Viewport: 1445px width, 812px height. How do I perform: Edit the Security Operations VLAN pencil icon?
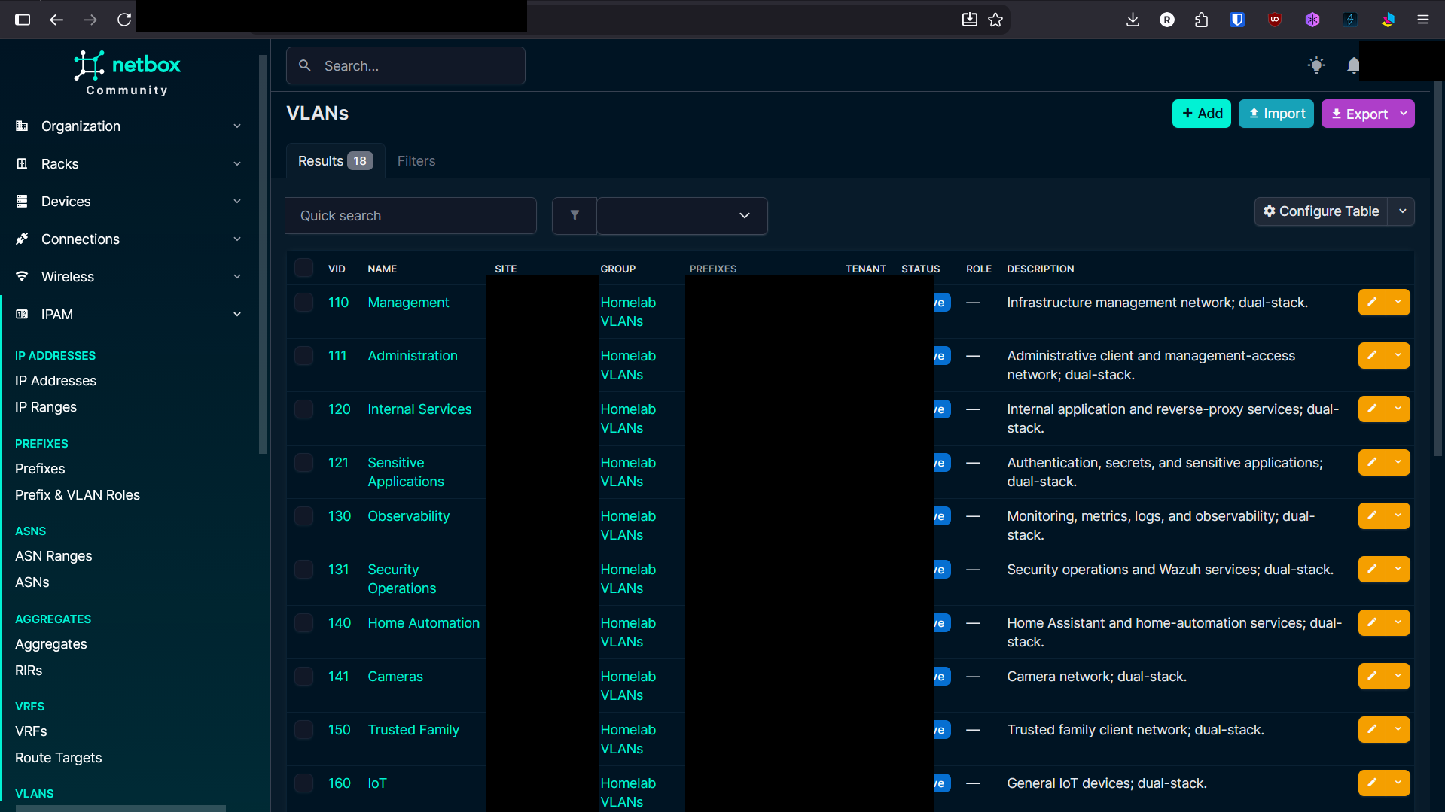pyautogui.click(x=1372, y=570)
